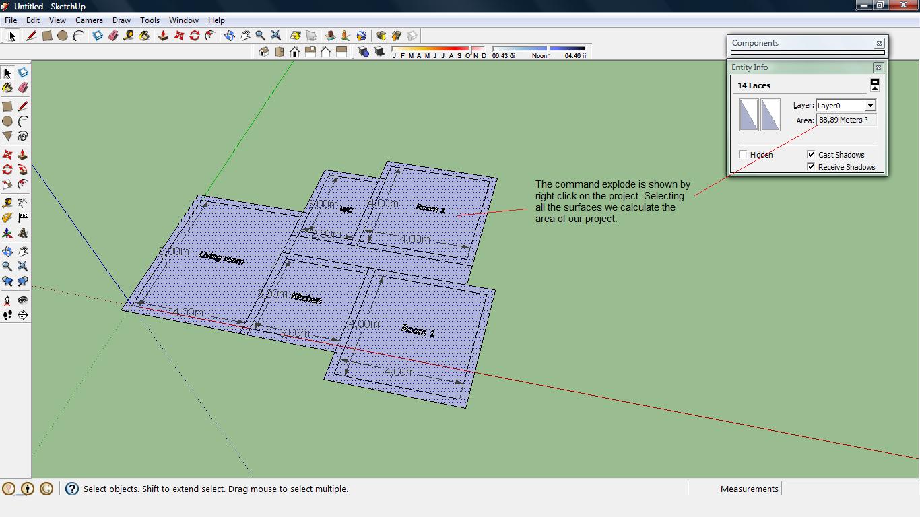Choose the Push/Pull tool

[x=23, y=155]
